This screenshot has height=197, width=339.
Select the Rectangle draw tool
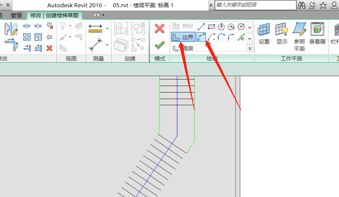click(x=211, y=27)
